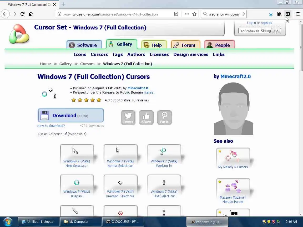
Task: Bookmark this page with the star icon
Action: (x=194, y=14)
